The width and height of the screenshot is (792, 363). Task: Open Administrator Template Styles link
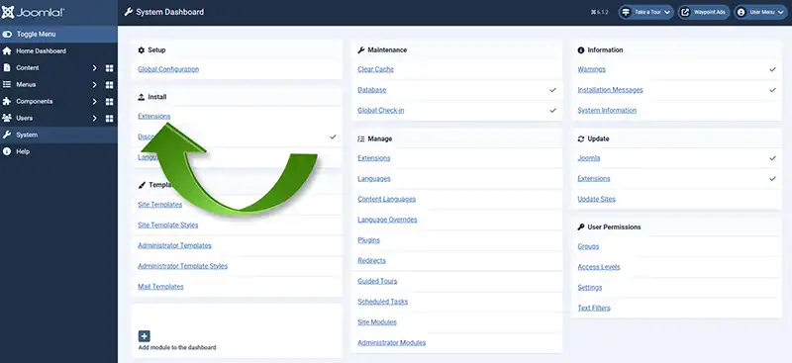[x=182, y=266]
